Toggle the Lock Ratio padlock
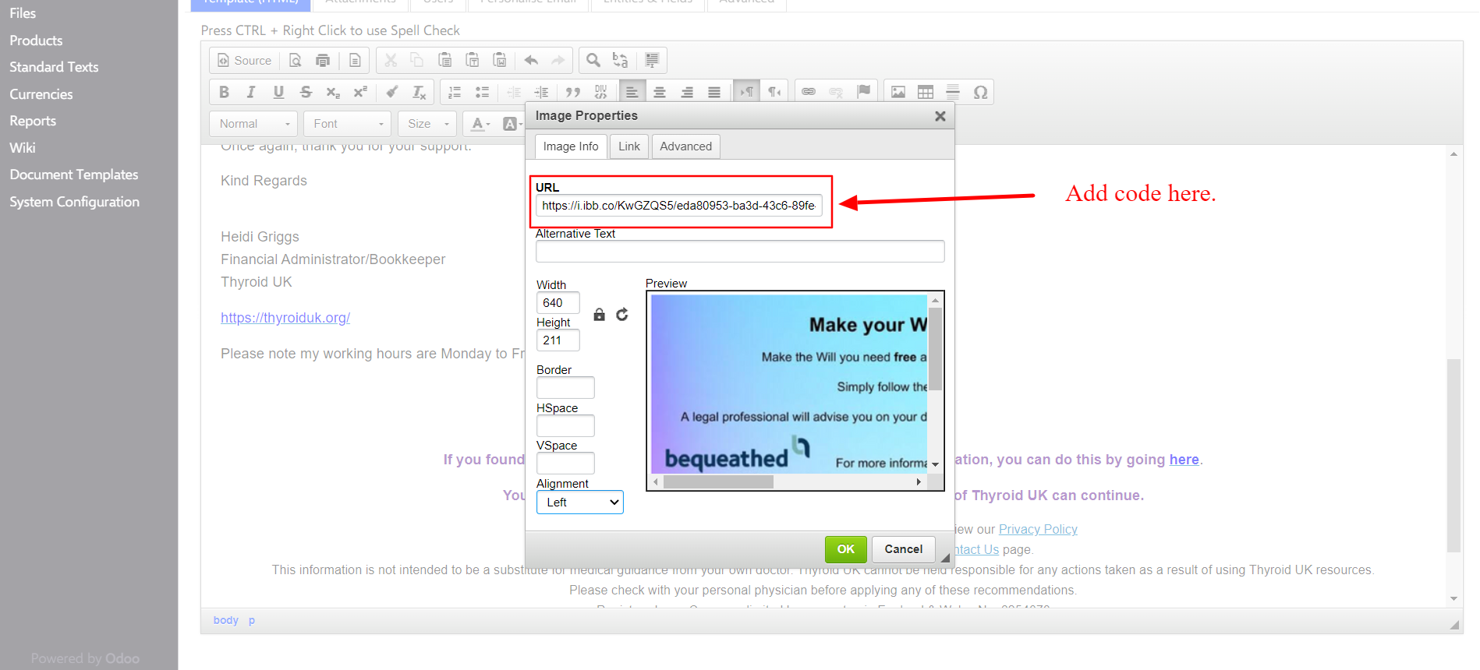This screenshot has height=670, width=1480. pyautogui.click(x=599, y=314)
